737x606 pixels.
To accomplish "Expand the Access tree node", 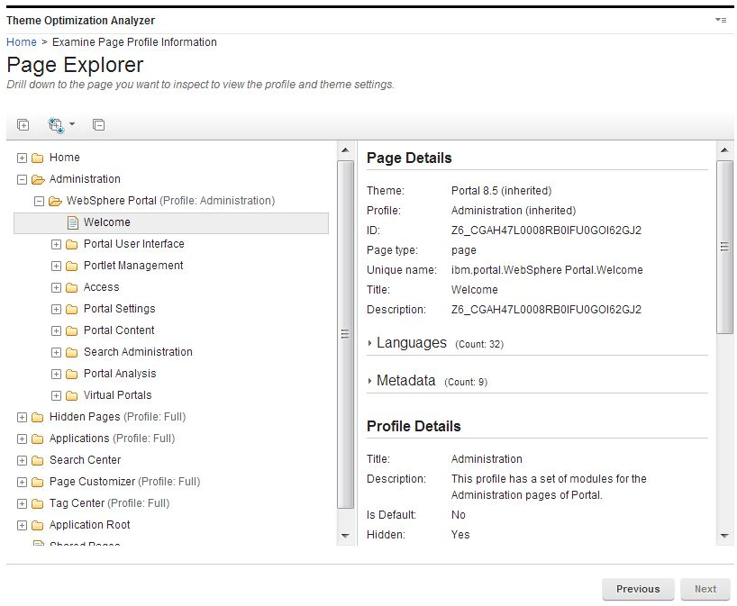I will click(x=56, y=287).
